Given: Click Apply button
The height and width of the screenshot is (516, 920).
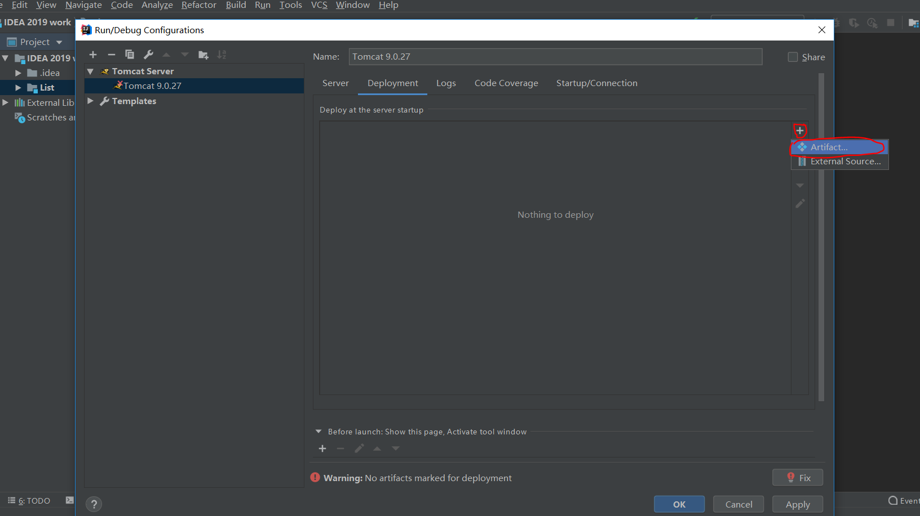Looking at the screenshot, I should [x=798, y=504].
